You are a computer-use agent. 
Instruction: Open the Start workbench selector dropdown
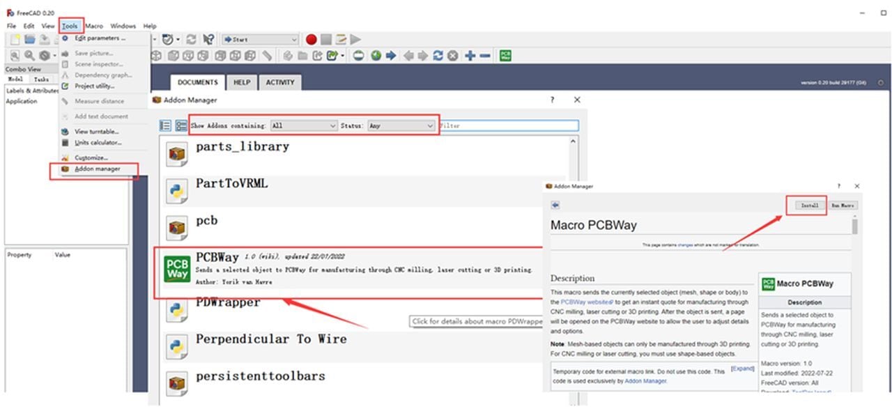pos(261,40)
